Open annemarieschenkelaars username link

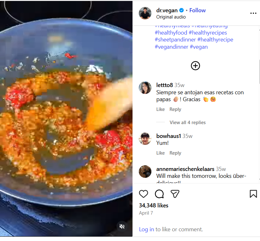(x=185, y=169)
